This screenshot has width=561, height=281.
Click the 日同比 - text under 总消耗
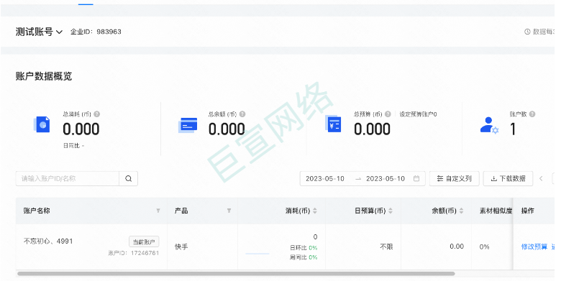tap(73, 145)
